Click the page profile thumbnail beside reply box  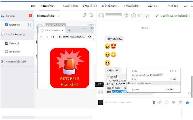click(101, 103)
